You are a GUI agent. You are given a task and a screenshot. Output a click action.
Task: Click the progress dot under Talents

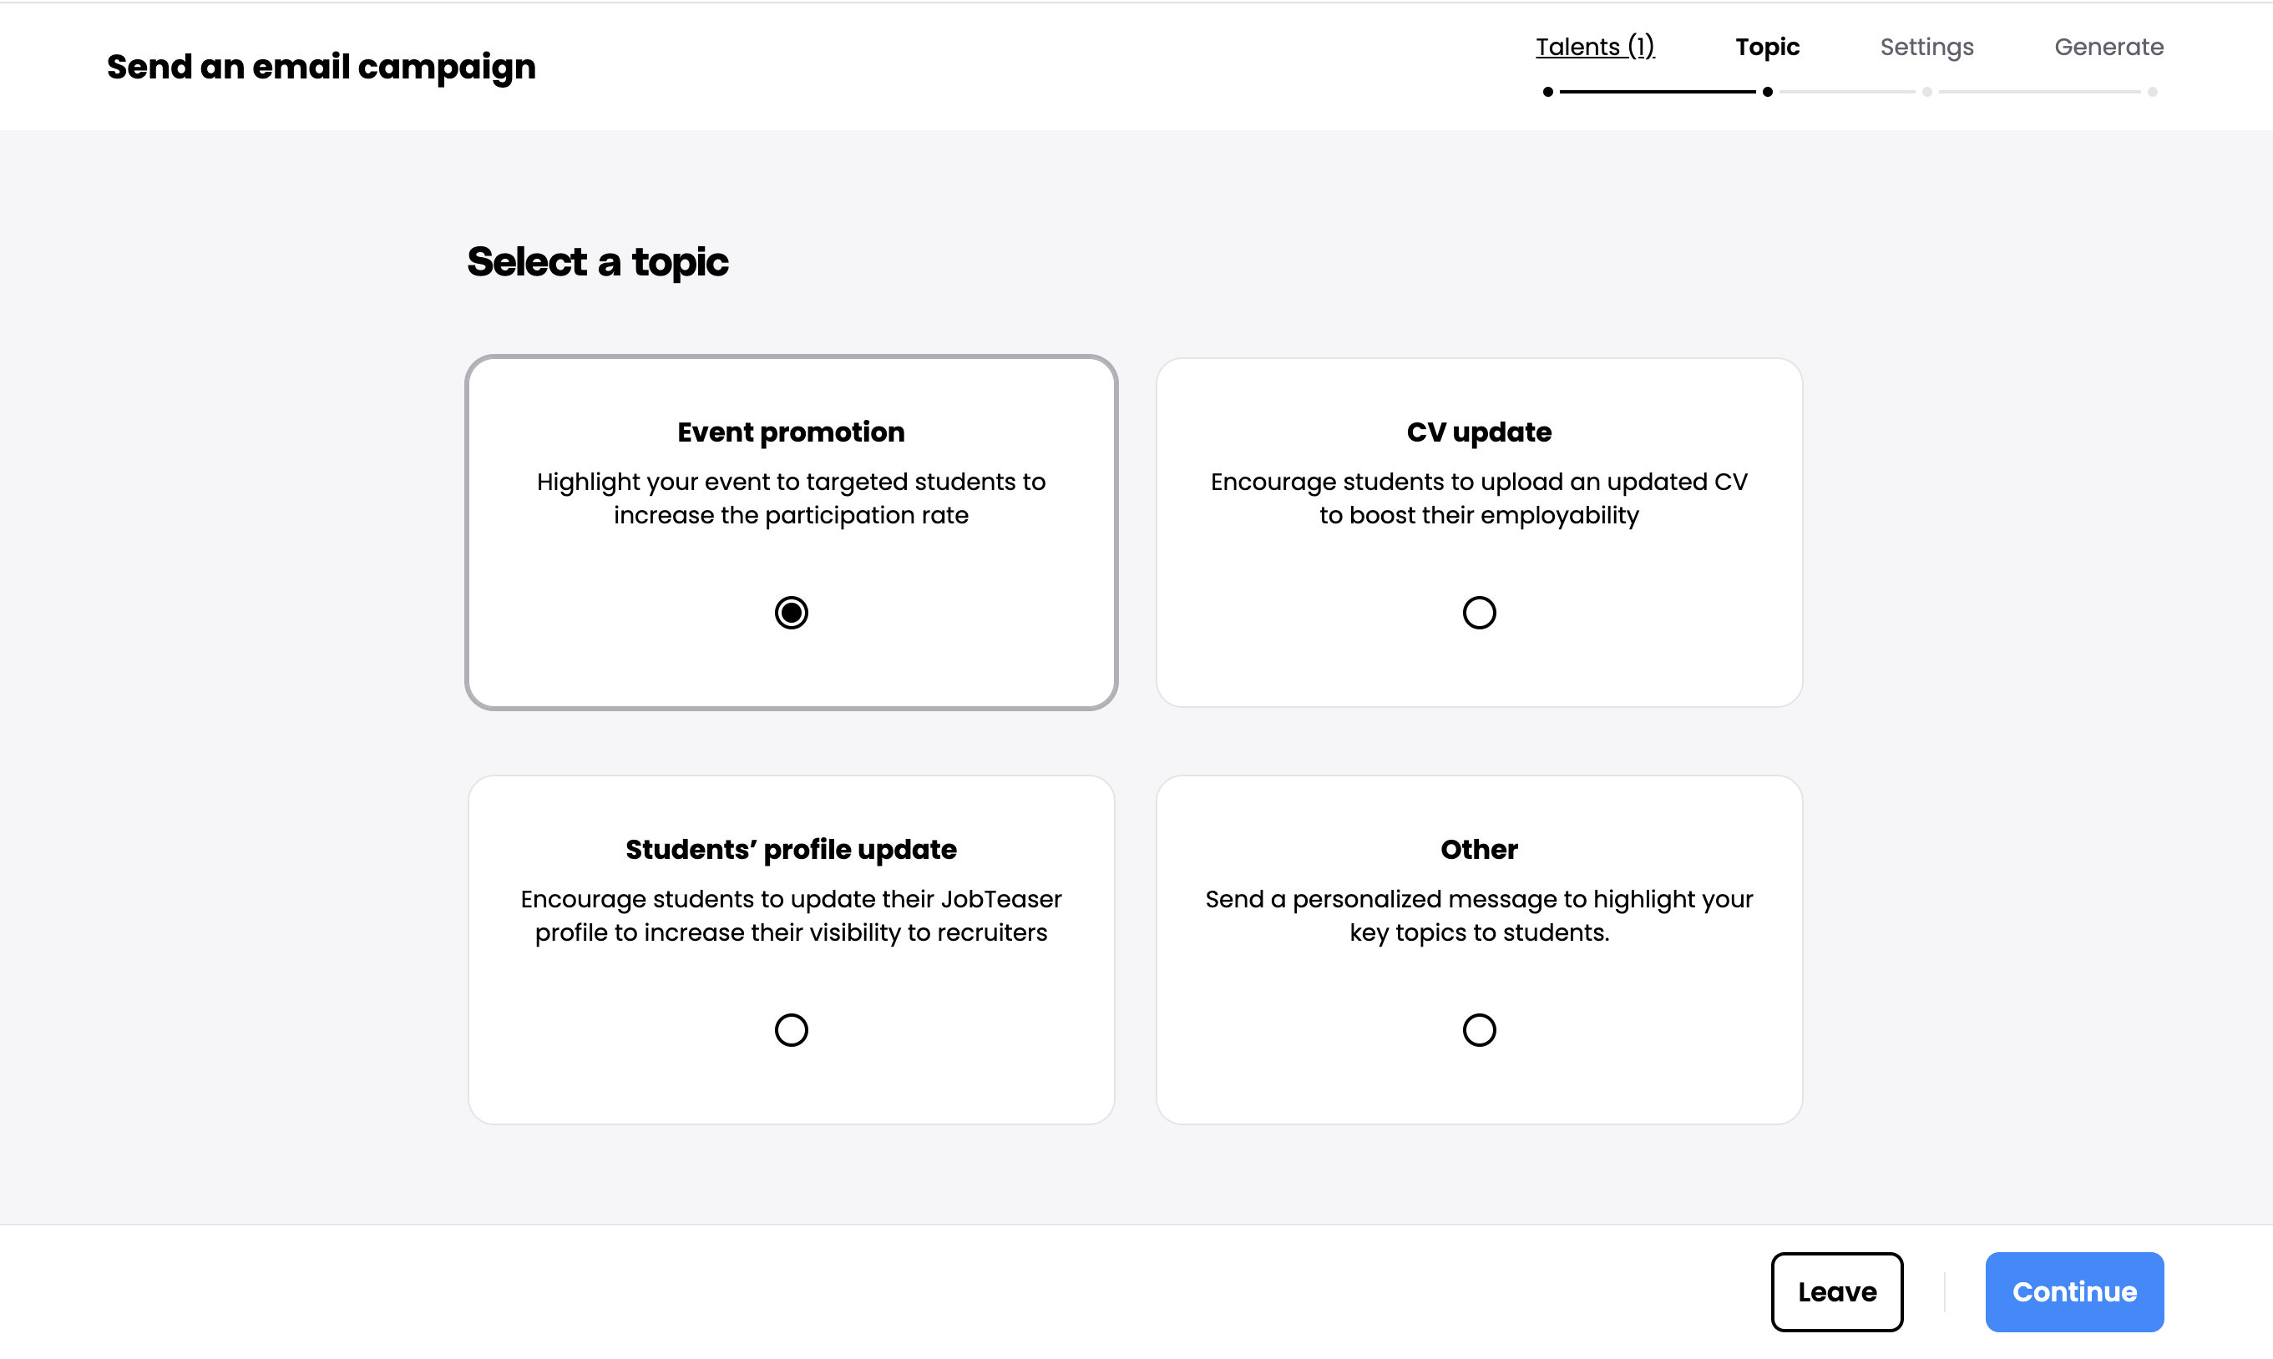click(x=1547, y=92)
